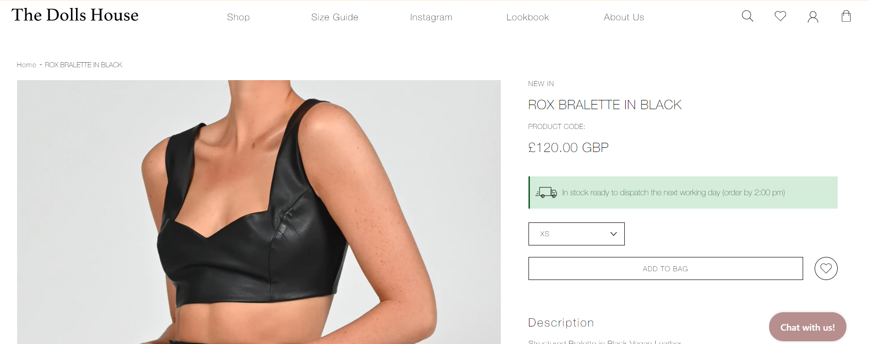Click the Description section heading
The height and width of the screenshot is (344, 869).
coord(561,322)
